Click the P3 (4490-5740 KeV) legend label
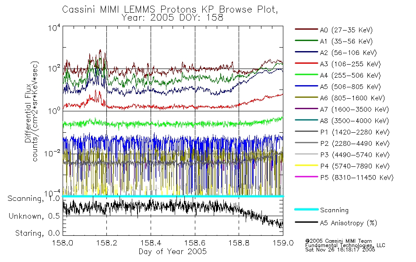The height and width of the screenshot is (262, 416). point(355,155)
